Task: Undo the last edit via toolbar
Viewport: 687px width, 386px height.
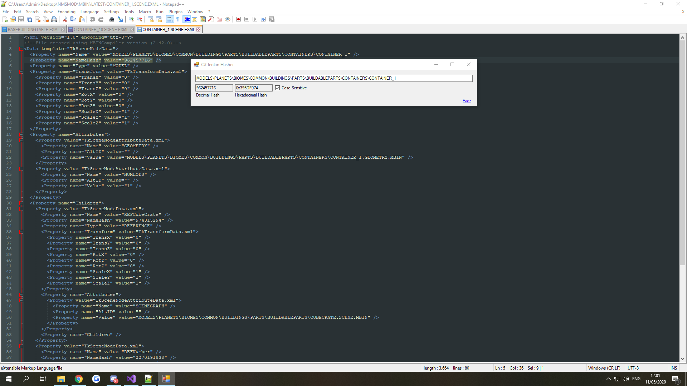Action: [93, 19]
